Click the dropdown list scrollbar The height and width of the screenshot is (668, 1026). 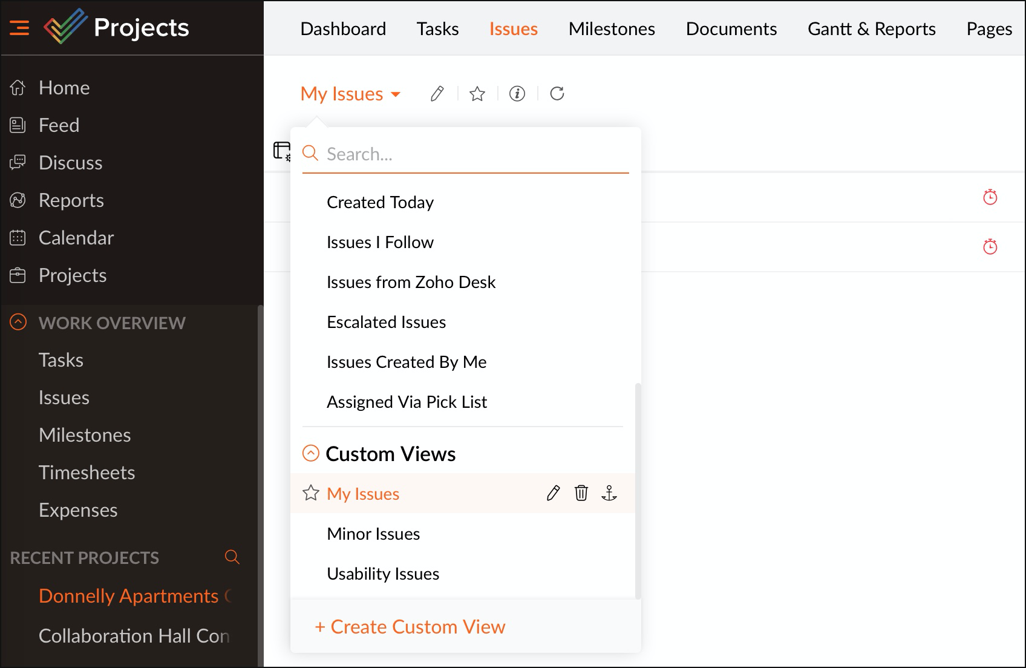tap(638, 490)
